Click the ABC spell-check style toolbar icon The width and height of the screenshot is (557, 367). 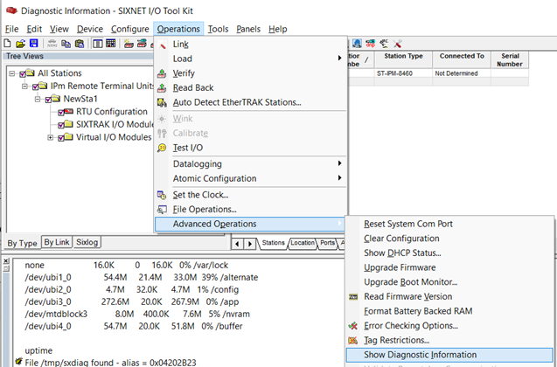[x=384, y=44]
